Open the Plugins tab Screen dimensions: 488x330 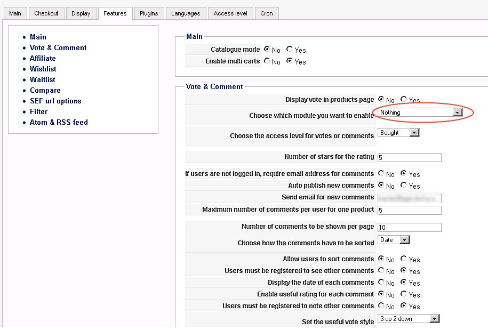click(148, 13)
